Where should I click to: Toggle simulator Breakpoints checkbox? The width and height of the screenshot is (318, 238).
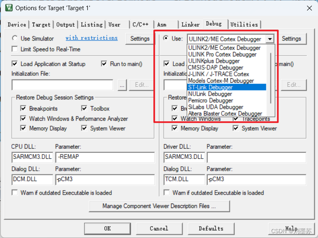coord(23,108)
